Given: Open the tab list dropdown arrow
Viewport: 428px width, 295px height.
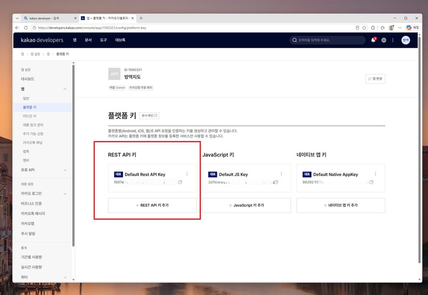Looking at the screenshot, I should (x=17, y=18).
